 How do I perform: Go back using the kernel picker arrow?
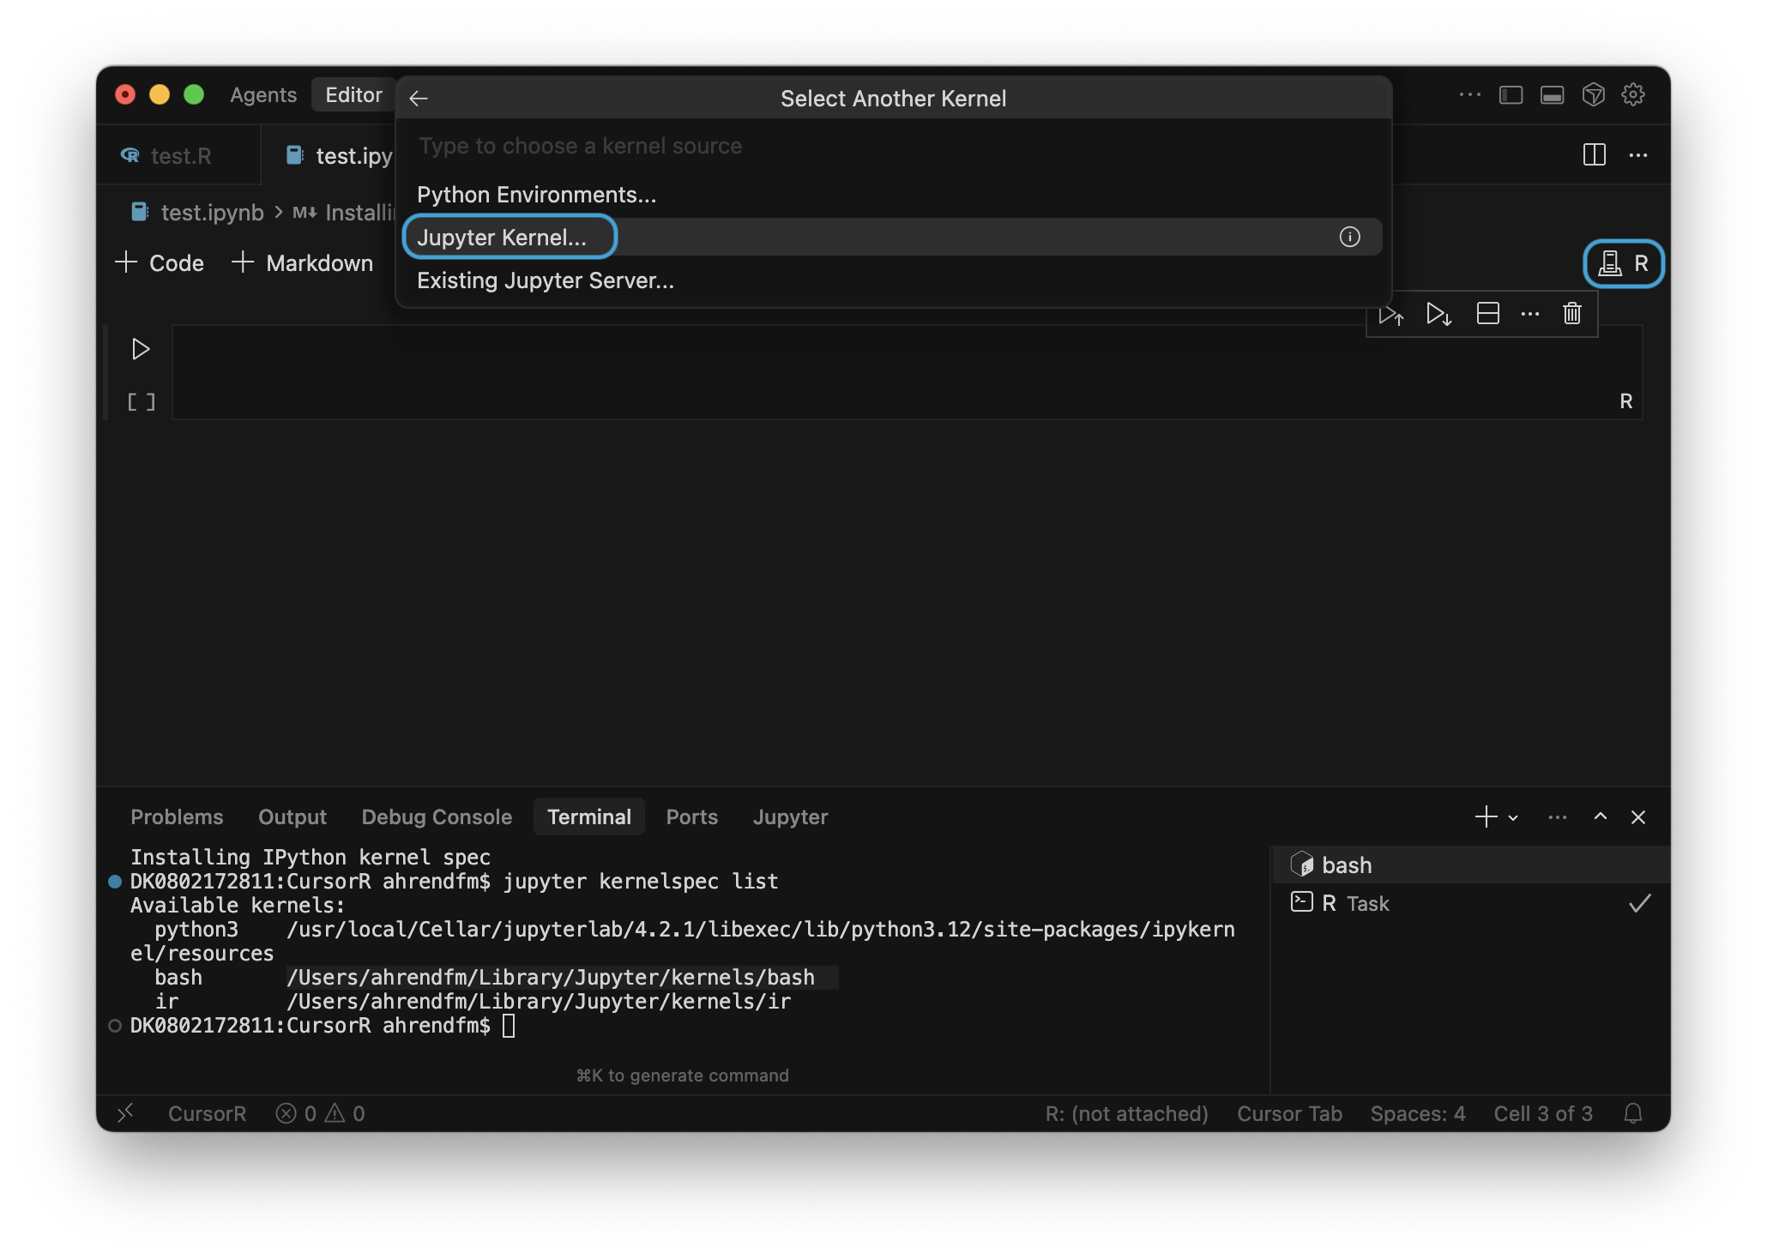(x=419, y=98)
